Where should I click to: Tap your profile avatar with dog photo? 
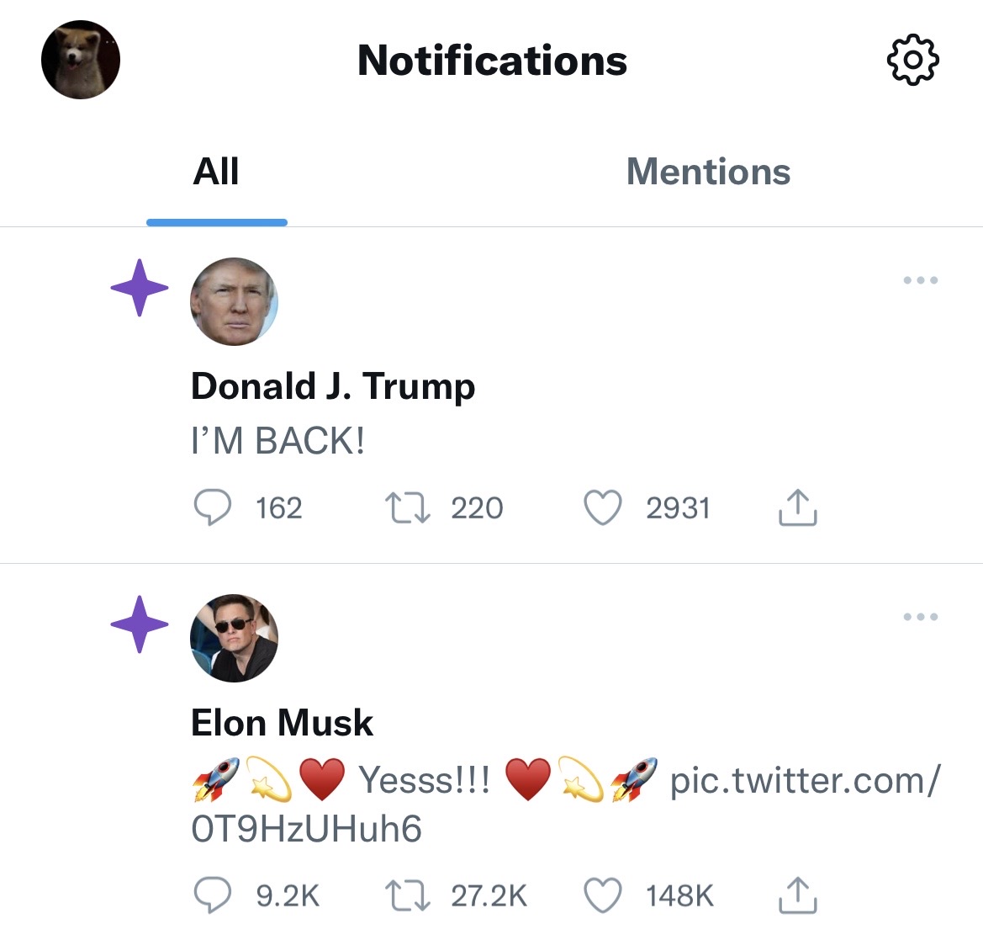81,60
